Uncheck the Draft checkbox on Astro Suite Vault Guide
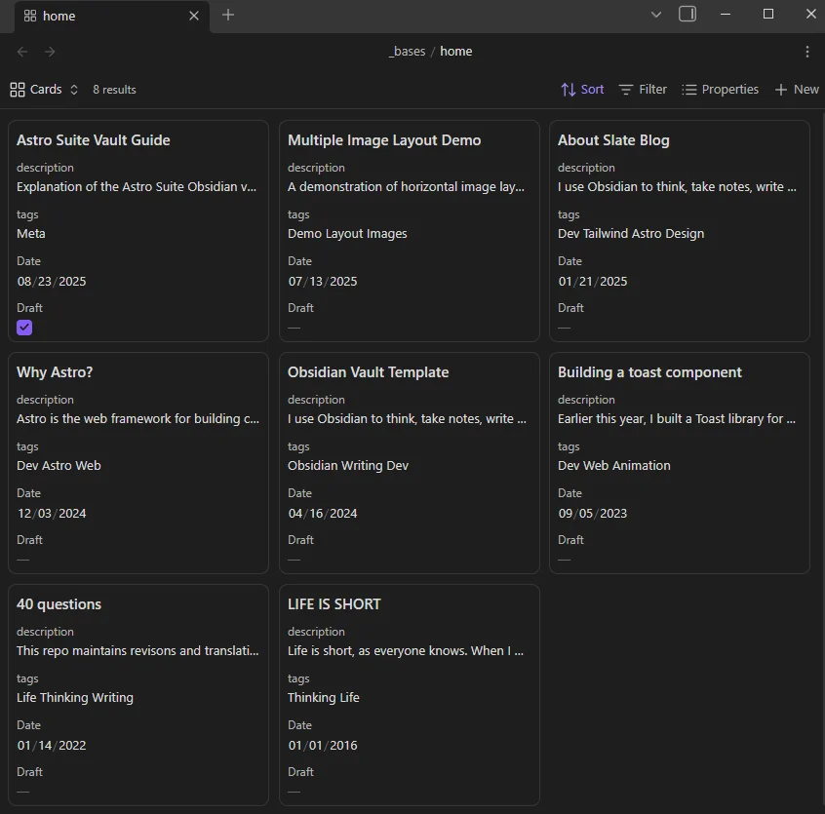The width and height of the screenshot is (825, 814). tap(23, 328)
